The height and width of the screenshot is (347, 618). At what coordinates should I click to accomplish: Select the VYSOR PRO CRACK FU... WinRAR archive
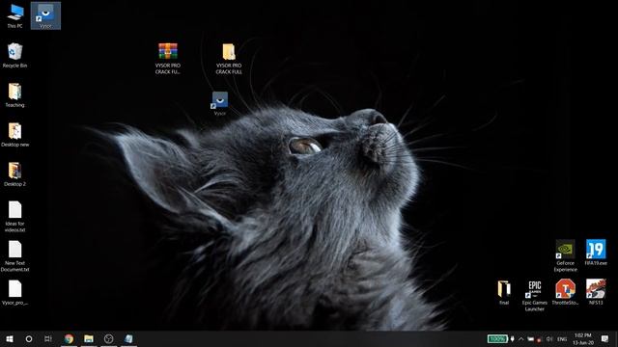tap(168, 59)
